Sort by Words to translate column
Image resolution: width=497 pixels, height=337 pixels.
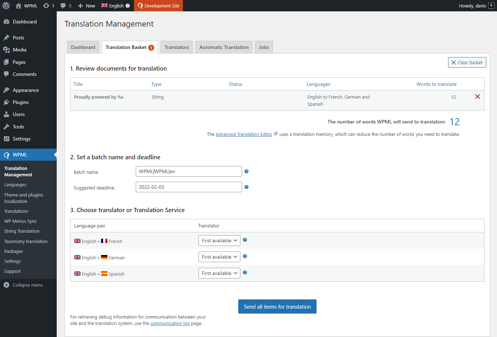(x=436, y=84)
